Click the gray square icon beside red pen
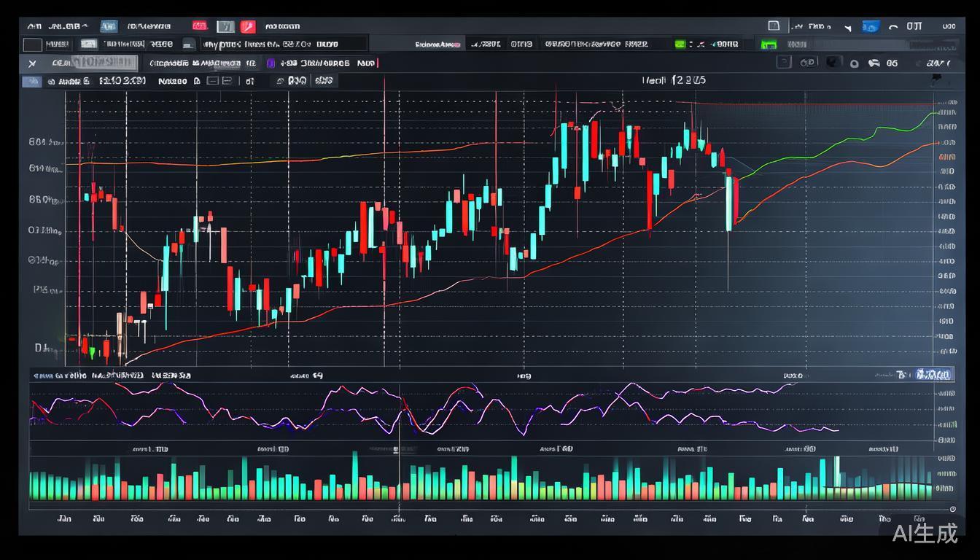The height and width of the screenshot is (560, 980). point(226,27)
